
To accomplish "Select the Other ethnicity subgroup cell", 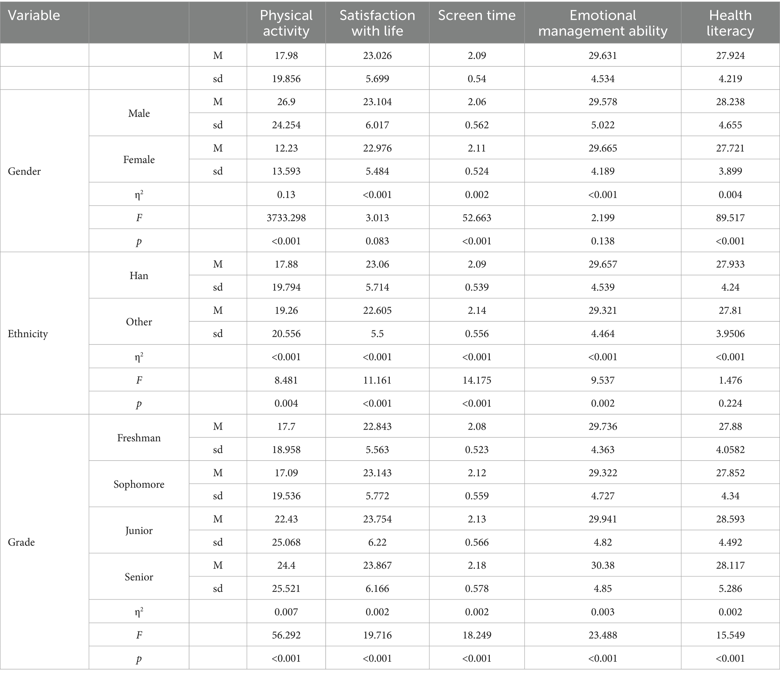I will coord(139,322).
